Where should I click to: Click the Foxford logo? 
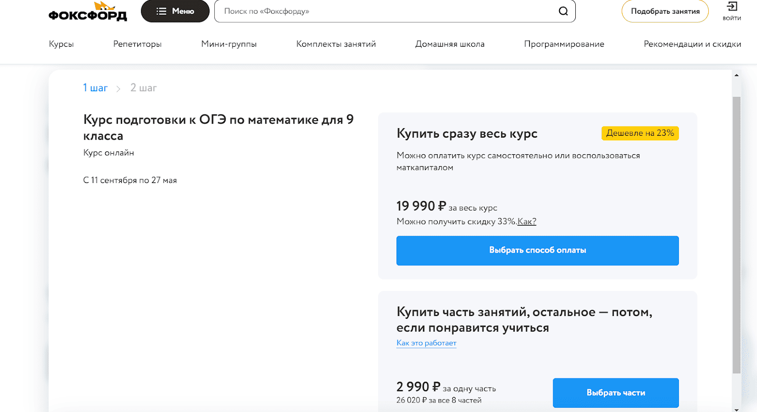coord(88,12)
